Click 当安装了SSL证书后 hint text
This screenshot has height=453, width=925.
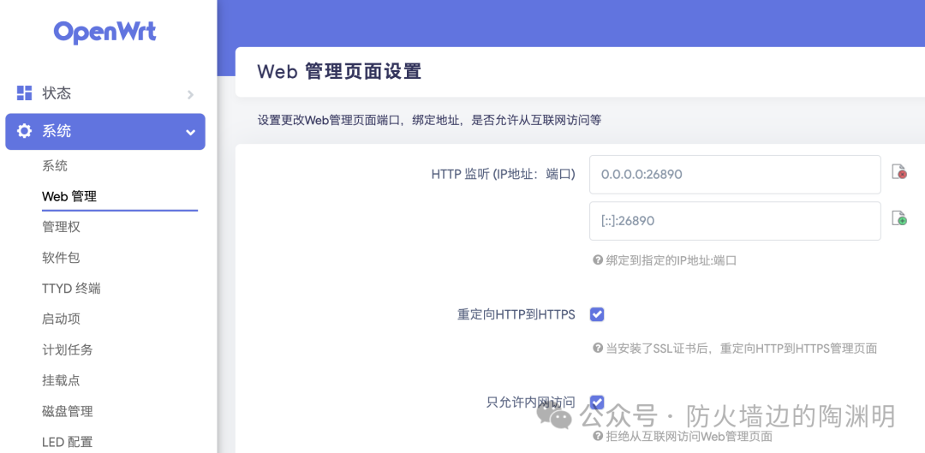tap(742, 348)
